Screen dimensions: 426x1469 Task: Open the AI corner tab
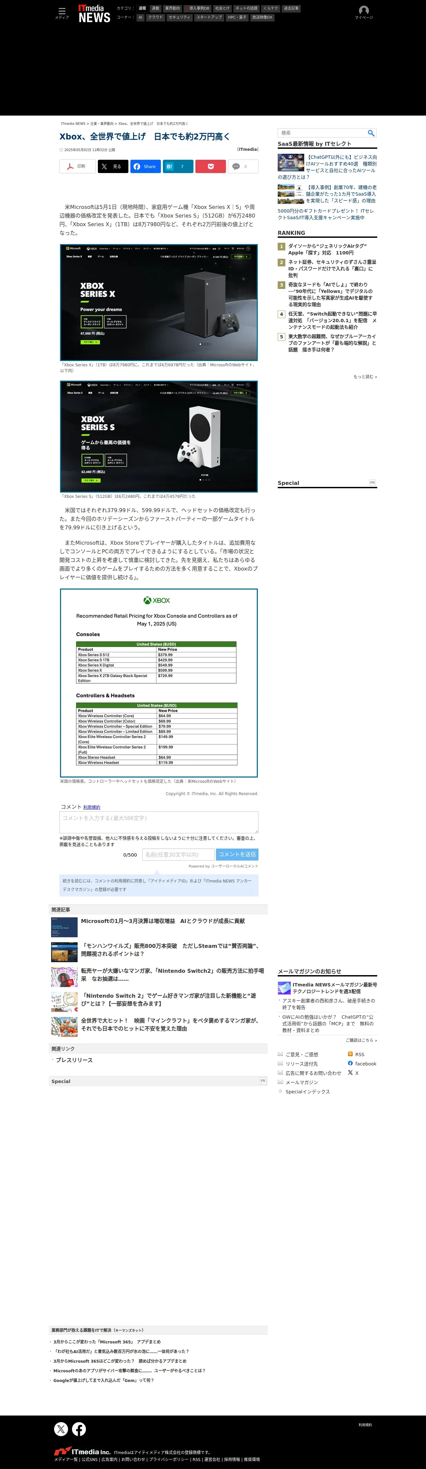[x=141, y=17]
